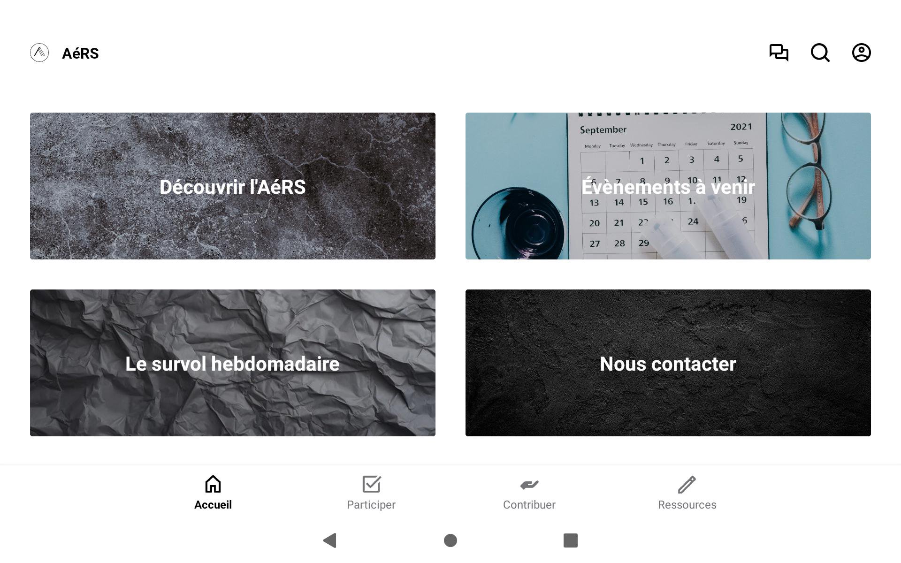This screenshot has width=901, height=563.
Task: Click the house icon of Accueil tab
Action: click(x=213, y=484)
